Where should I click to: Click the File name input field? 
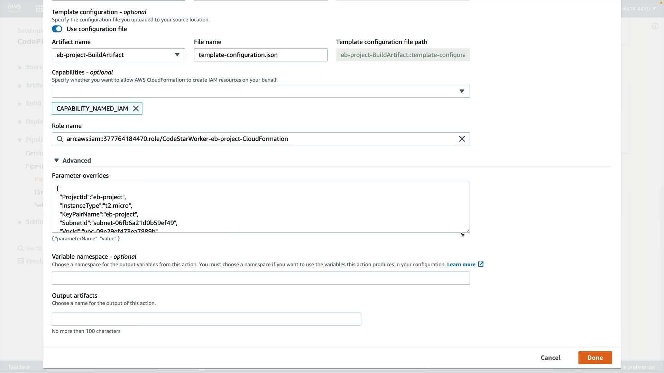260,55
